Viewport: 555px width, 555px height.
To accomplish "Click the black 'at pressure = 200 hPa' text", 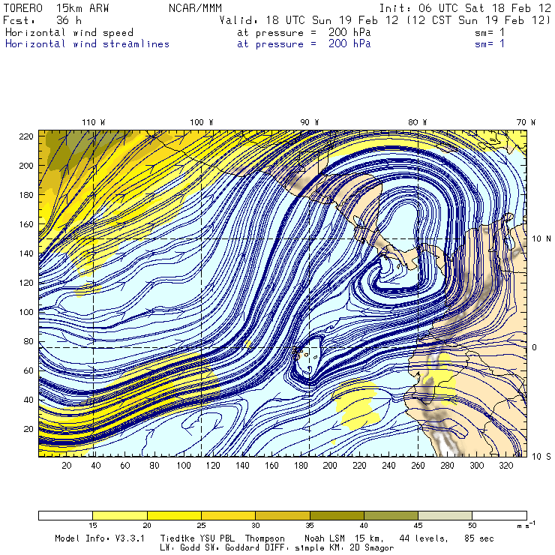I will [304, 32].
